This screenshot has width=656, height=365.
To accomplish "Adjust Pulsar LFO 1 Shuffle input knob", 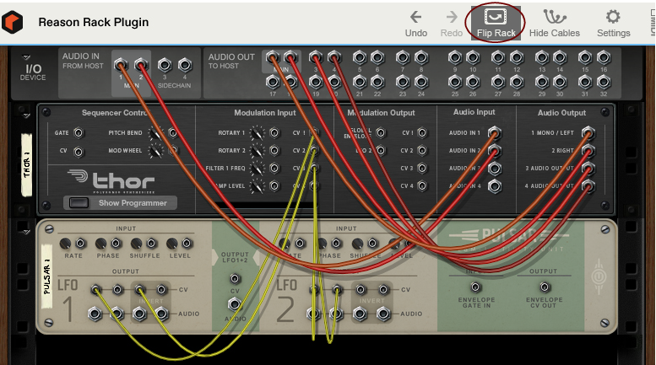I will point(137,243).
